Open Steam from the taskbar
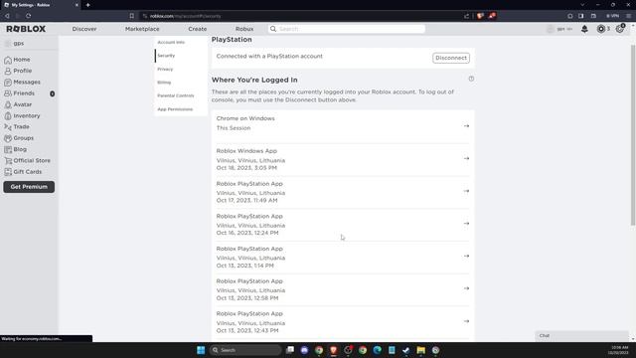 [406, 350]
